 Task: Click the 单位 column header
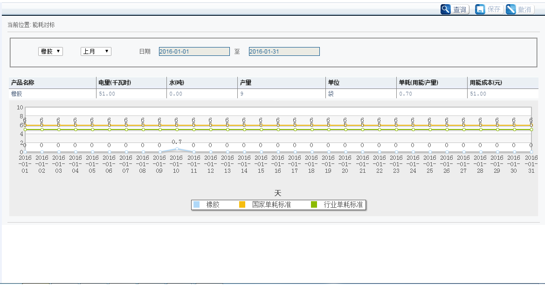click(361, 82)
